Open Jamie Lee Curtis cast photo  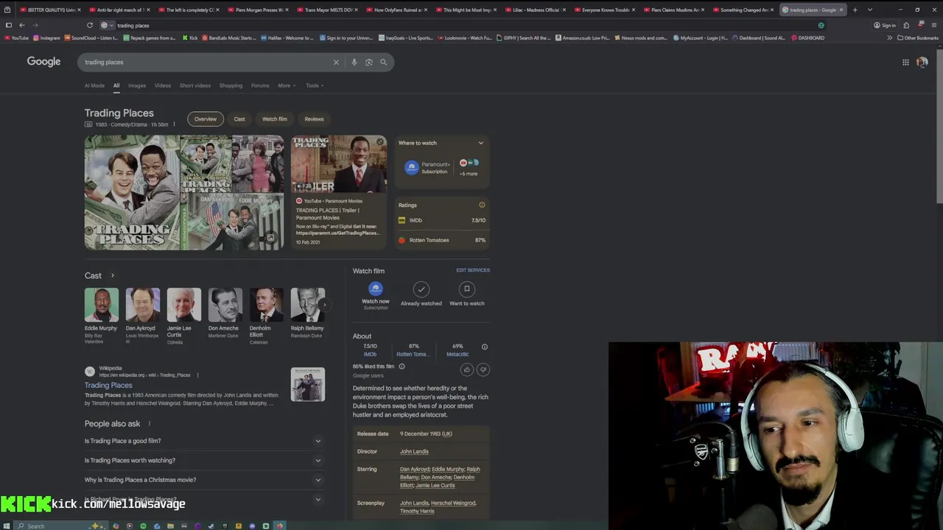183,305
